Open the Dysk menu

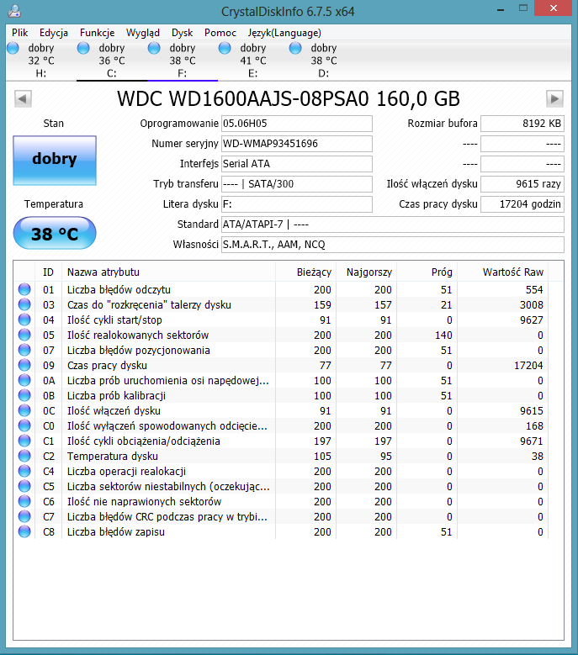point(183,33)
